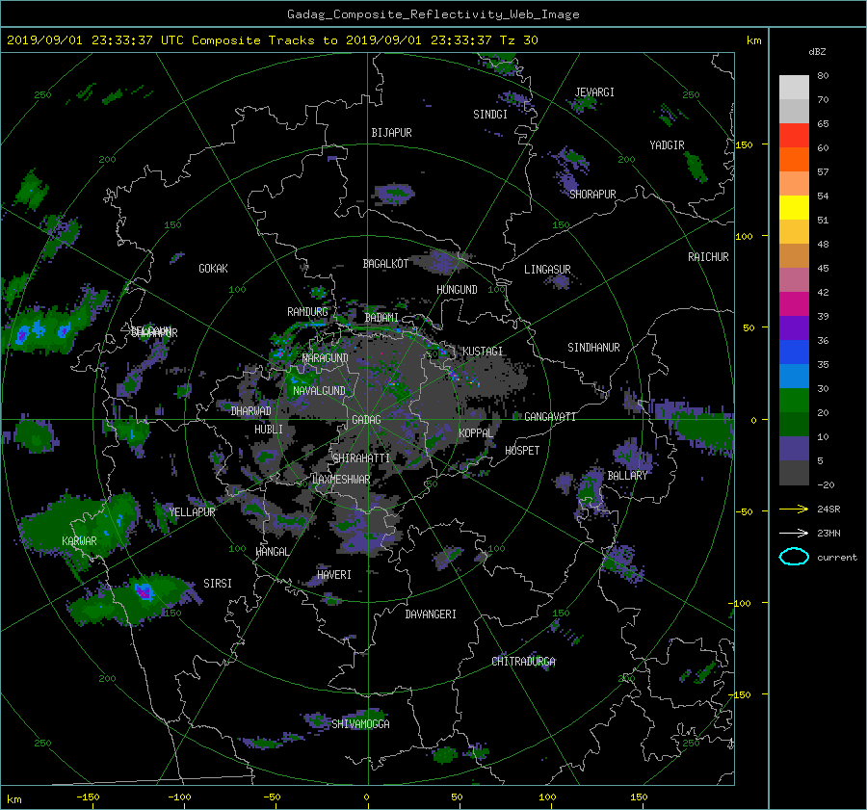
Task: Click the SINDHANUR city label
Action: pyautogui.click(x=593, y=348)
